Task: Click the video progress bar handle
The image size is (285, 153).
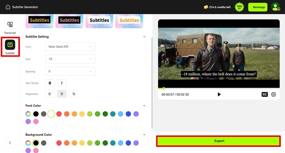Action: [x=164, y=88]
